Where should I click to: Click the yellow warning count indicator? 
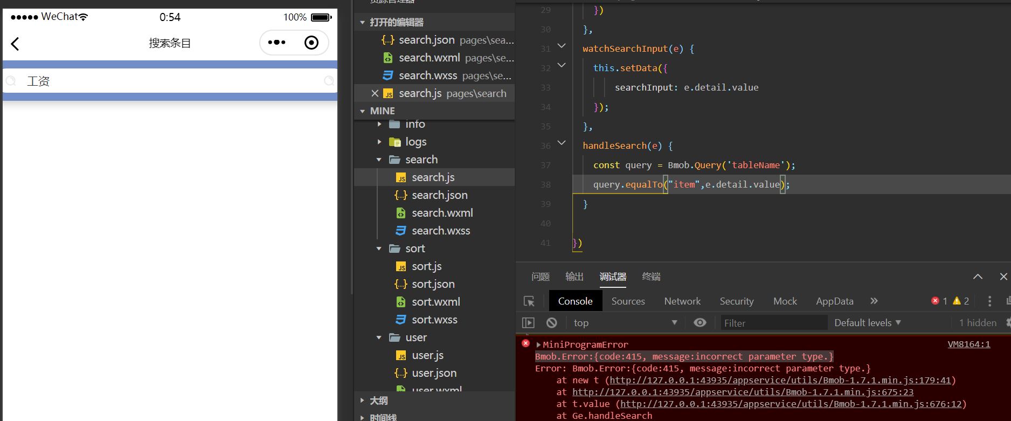pos(961,301)
